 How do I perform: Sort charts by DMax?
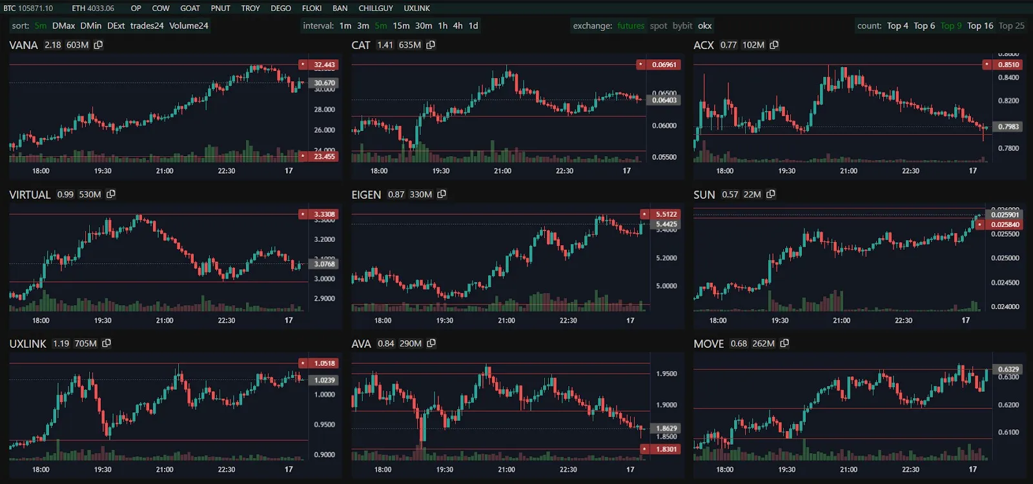click(63, 26)
